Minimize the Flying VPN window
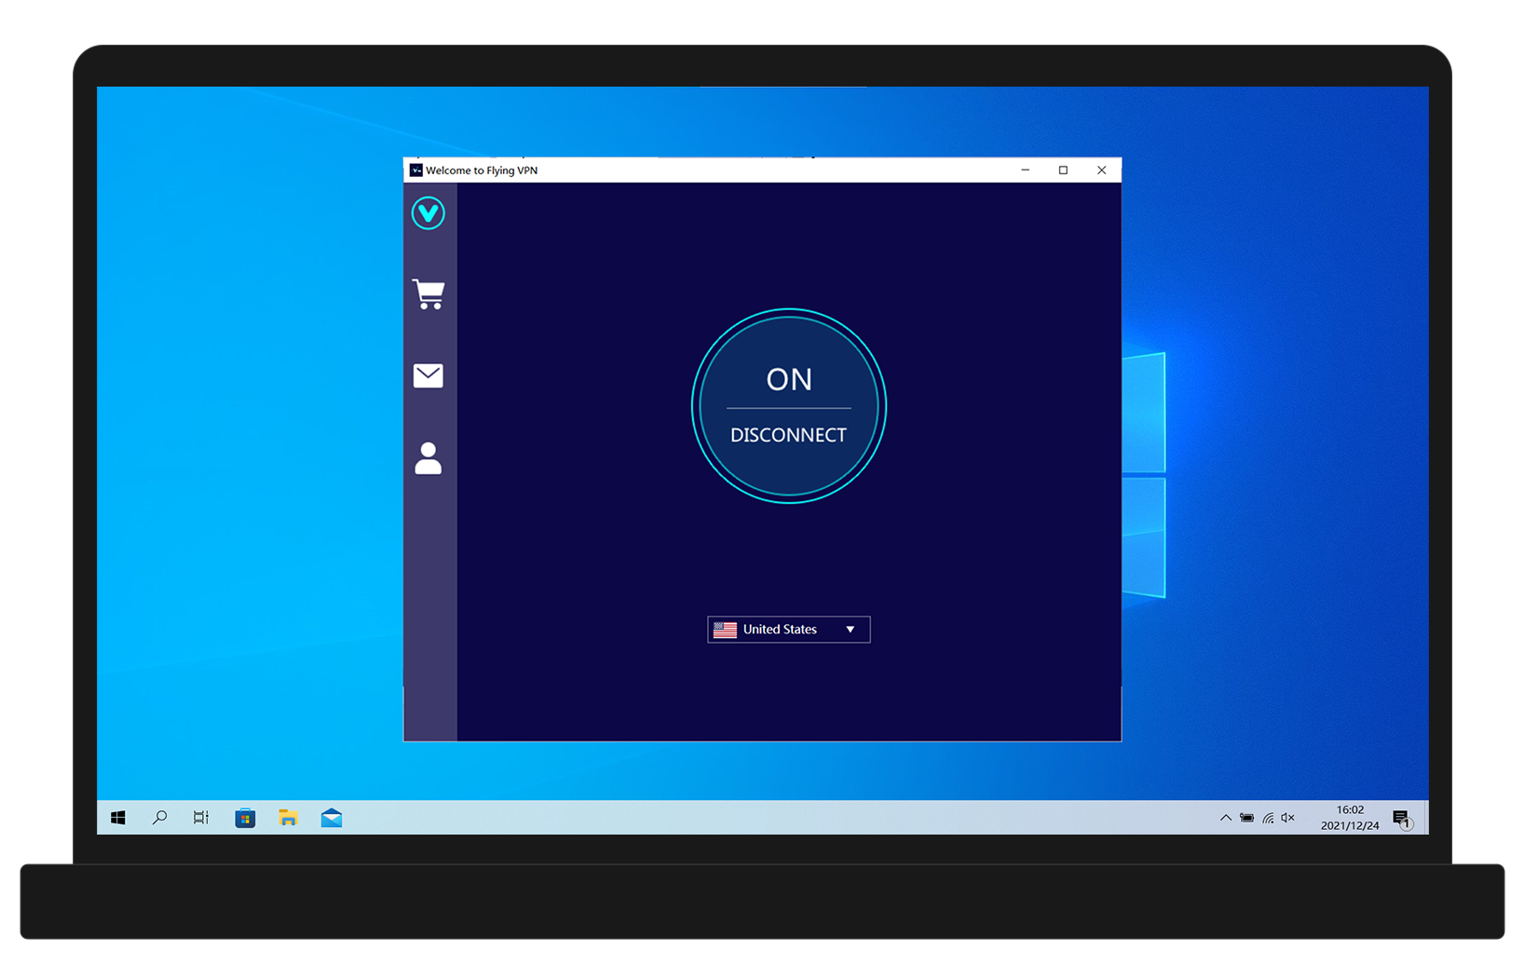The width and height of the screenshot is (1524, 978). [1026, 170]
